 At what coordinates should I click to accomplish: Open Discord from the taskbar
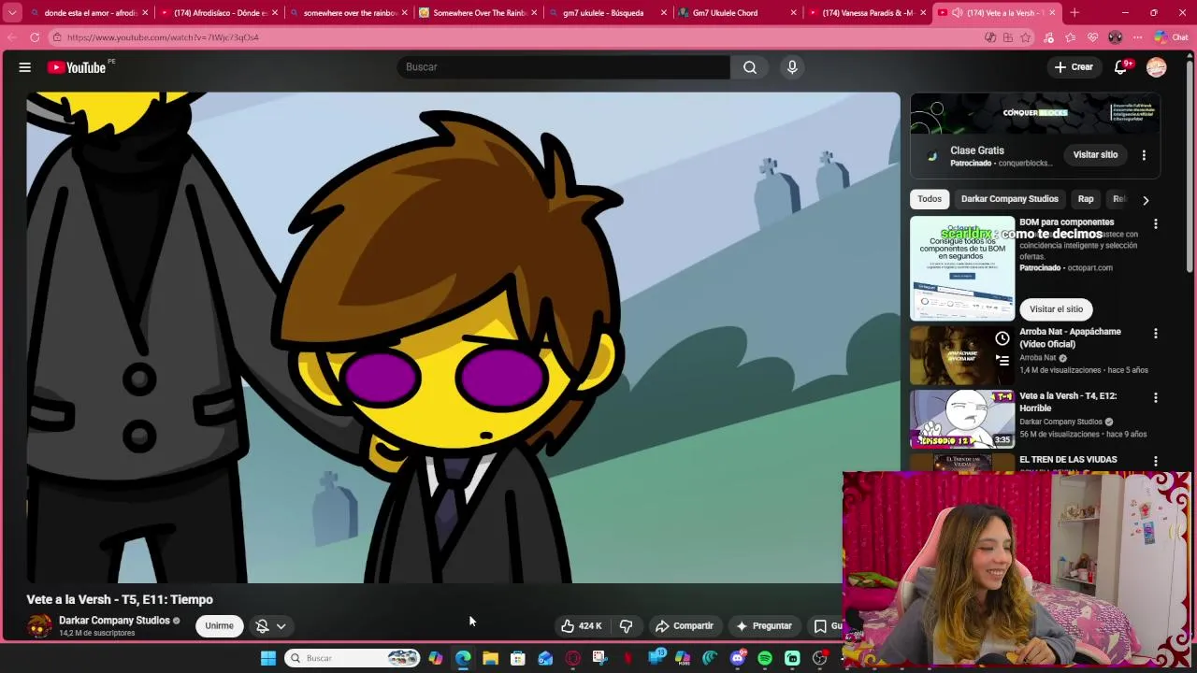pos(738,658)
